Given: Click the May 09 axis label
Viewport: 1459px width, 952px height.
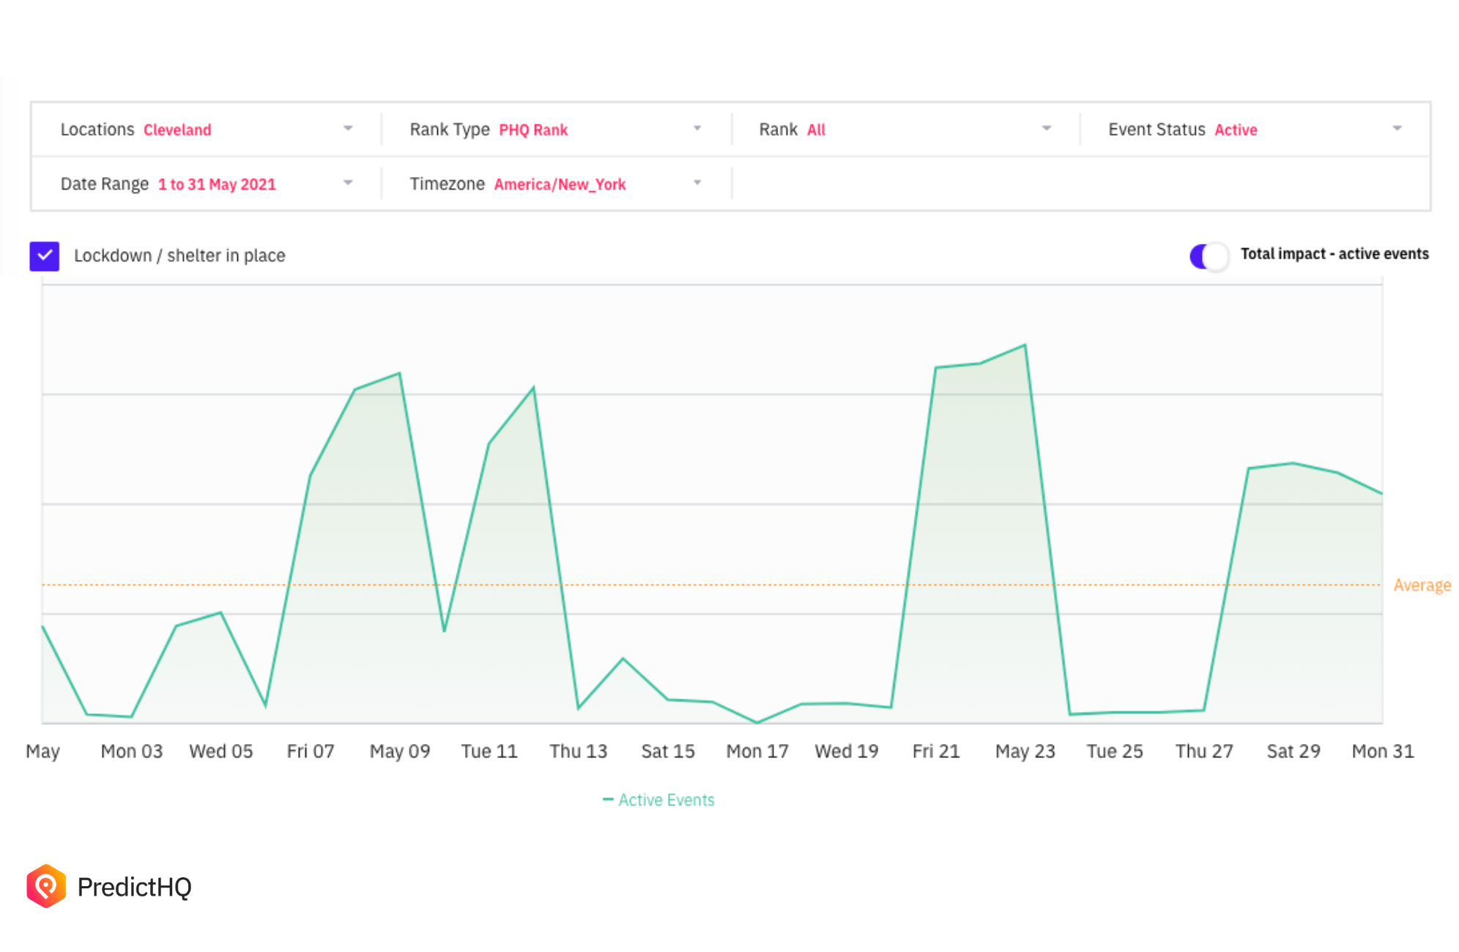Looking at the screenshot, I should coord(399,751).
